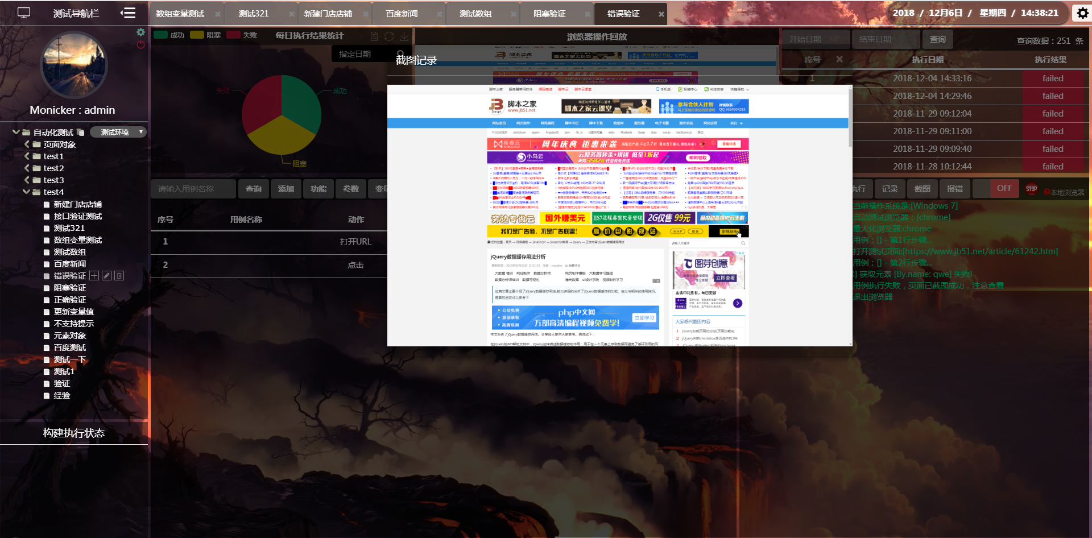Click the 功能 button

point(318,189)
